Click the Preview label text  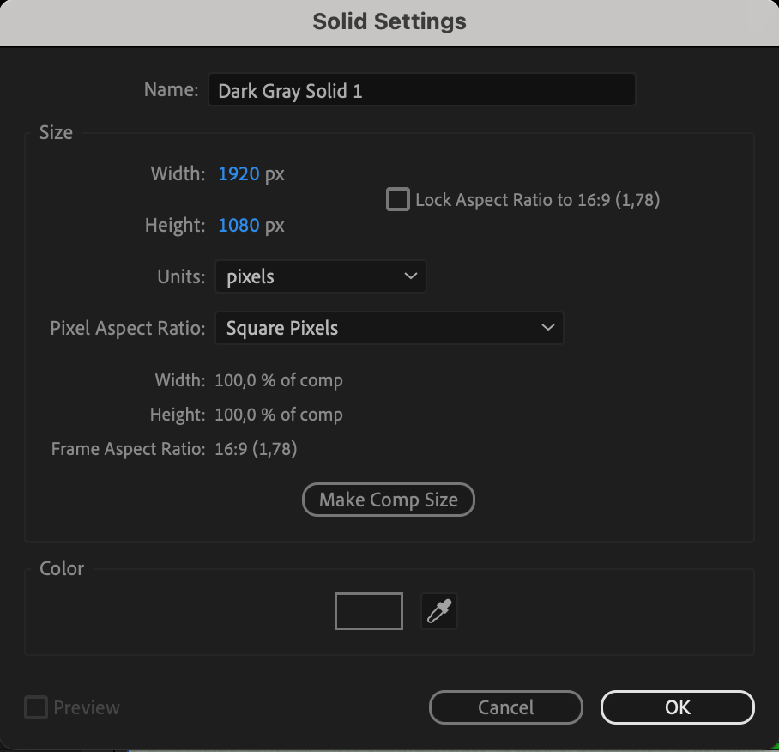point(87,707)
